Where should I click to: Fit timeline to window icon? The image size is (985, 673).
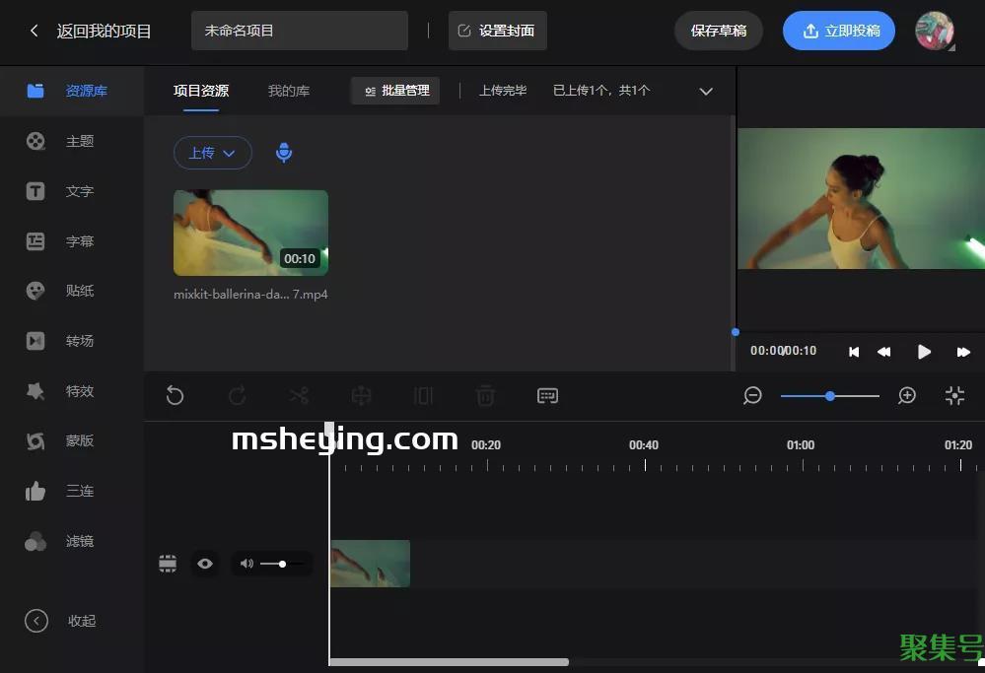point(954,395)
